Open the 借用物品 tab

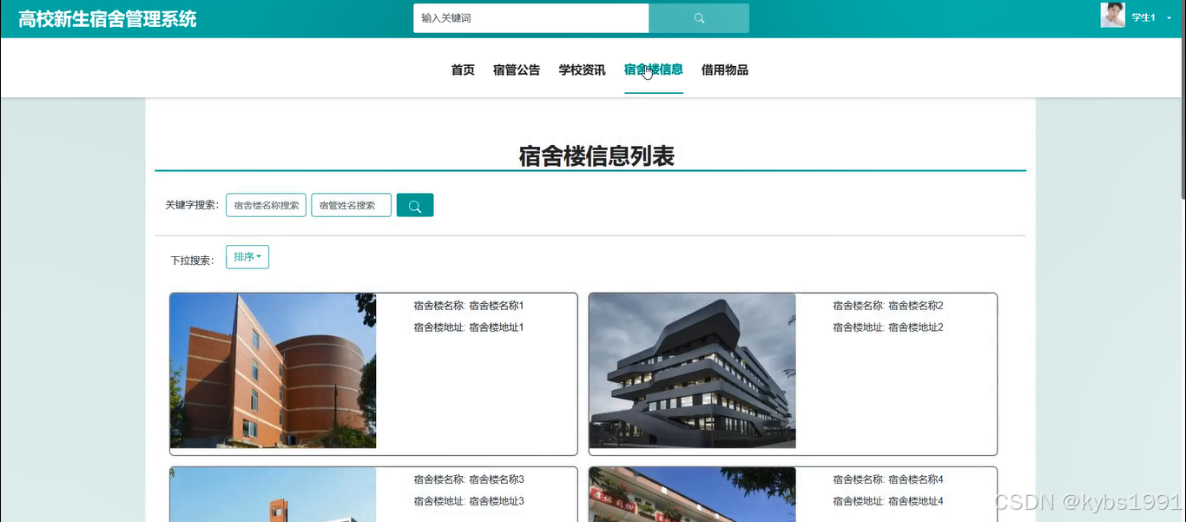725,69
